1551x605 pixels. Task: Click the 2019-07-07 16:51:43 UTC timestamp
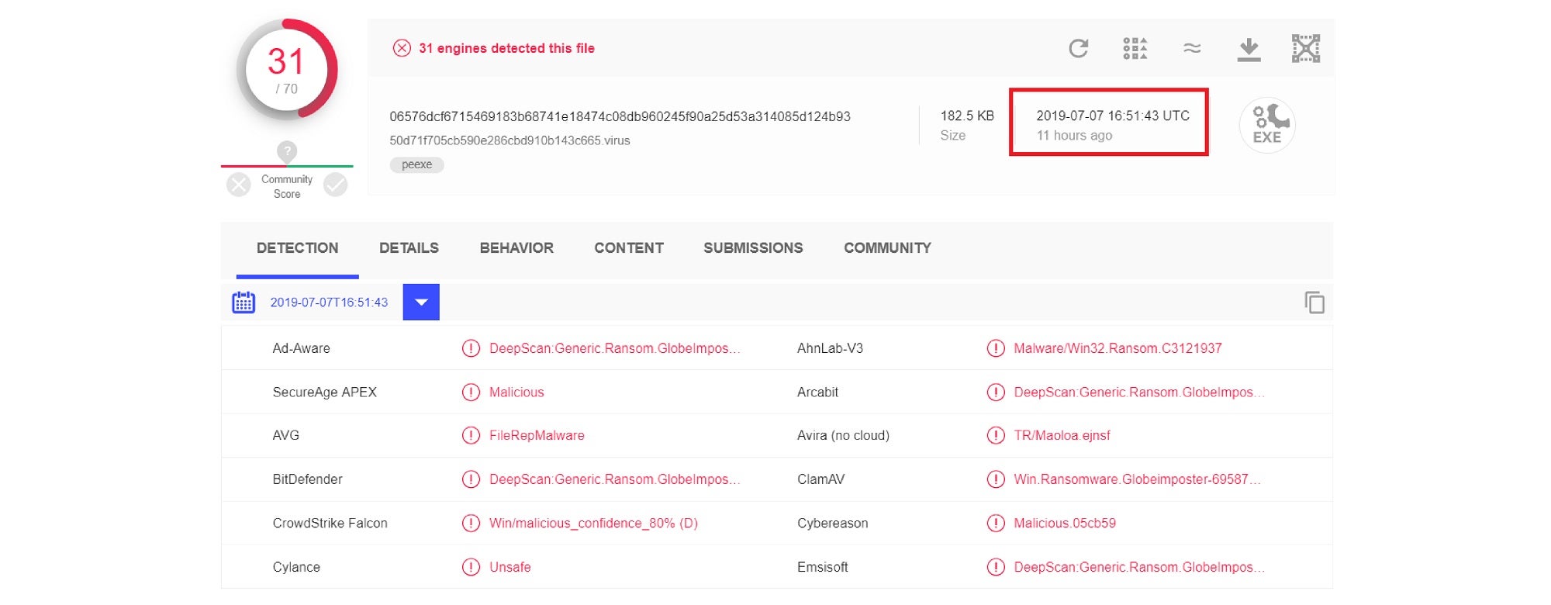coord(1113,116)
